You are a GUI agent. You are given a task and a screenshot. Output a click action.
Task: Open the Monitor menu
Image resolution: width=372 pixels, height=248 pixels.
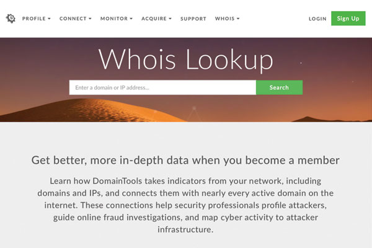pos(113,19)
